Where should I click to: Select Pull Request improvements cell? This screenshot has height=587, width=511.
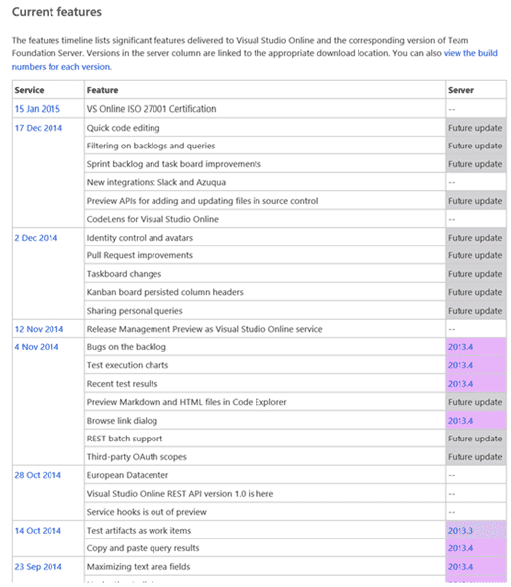click(x=264, y=255)
